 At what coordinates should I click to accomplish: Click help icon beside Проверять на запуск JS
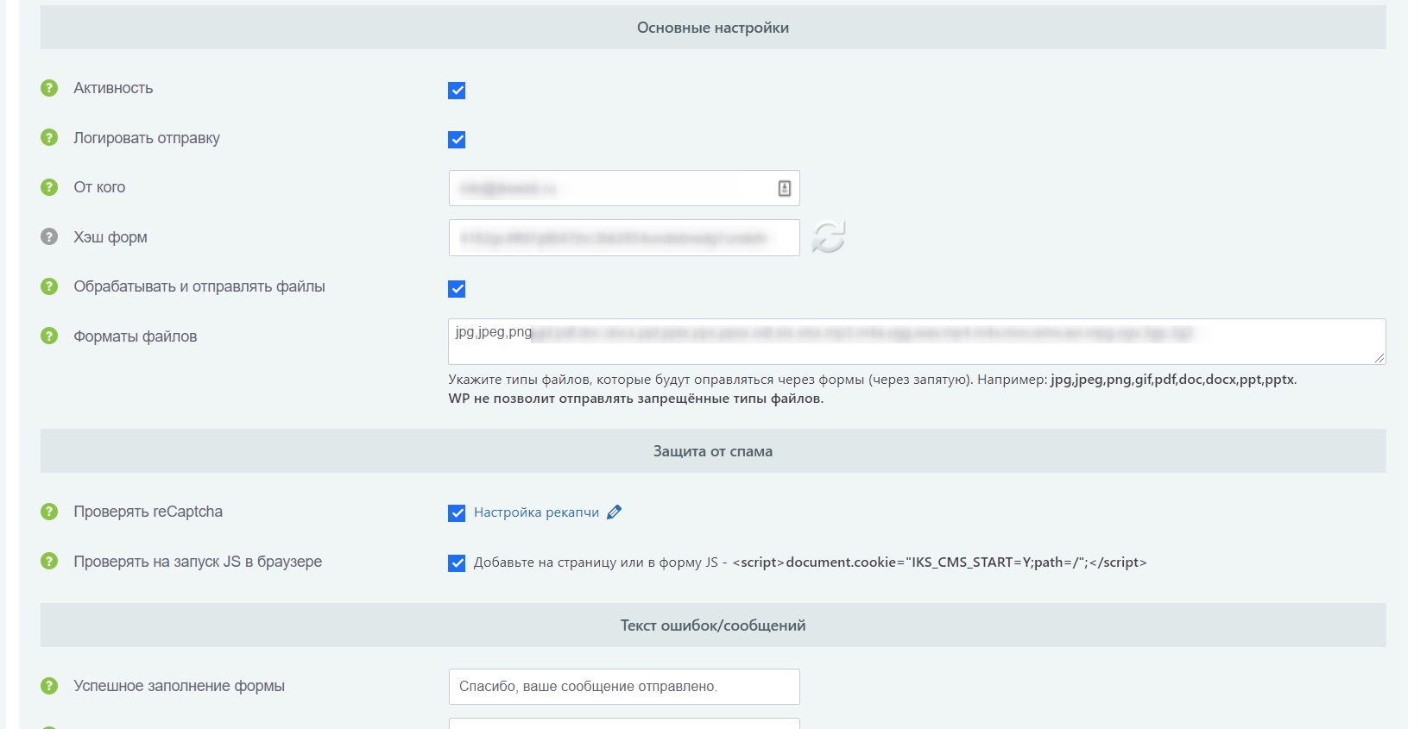tap(49, 561)
